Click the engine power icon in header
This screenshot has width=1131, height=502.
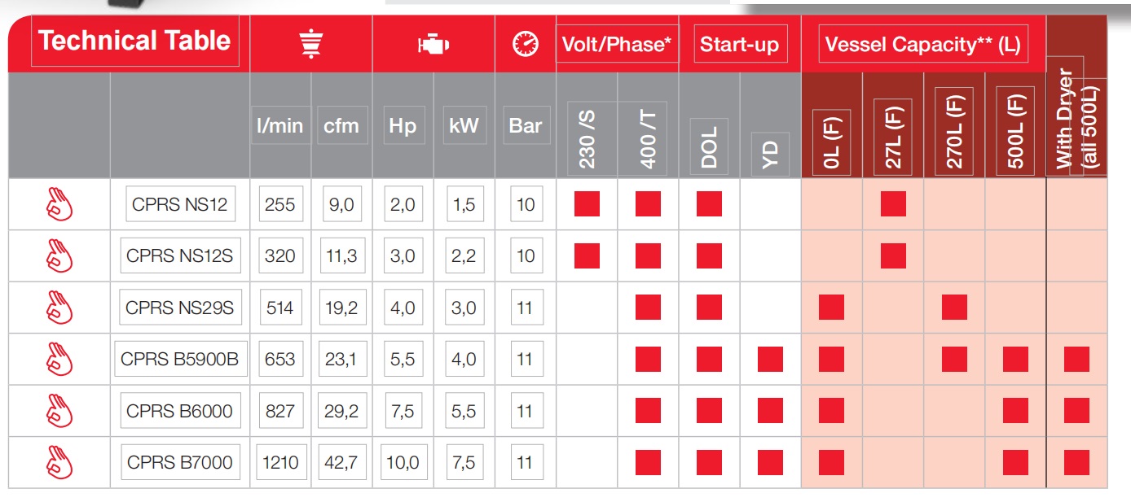[x=433, y=45]
